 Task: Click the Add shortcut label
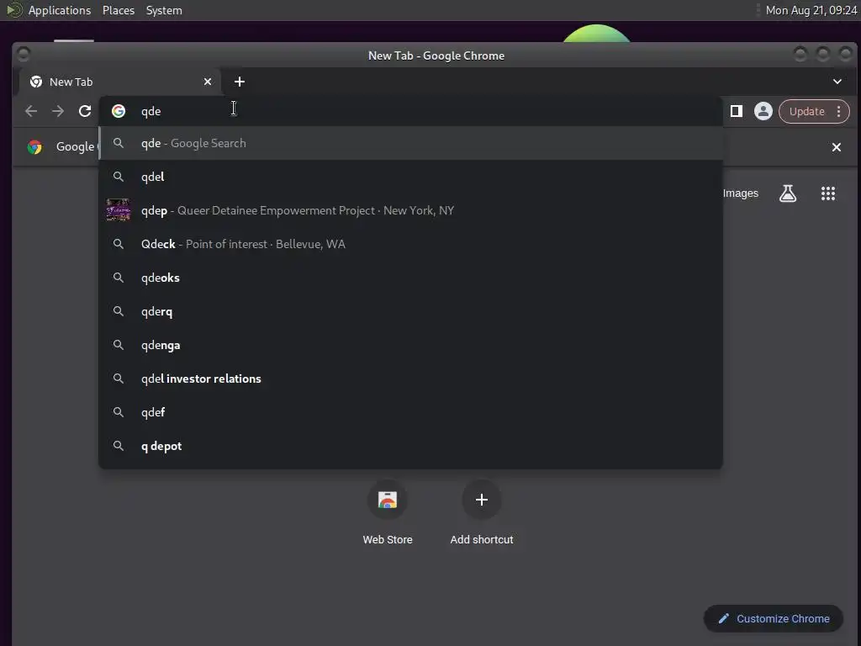click(482, 539)
